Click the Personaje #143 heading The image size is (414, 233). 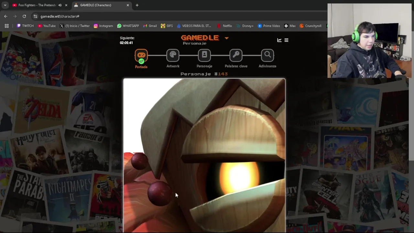tap(204, 74)
